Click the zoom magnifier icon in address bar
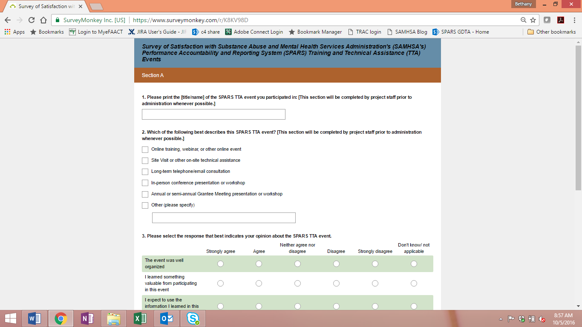Image resolution: width=582 pixels, height=327 pixels. pyautogui.click(x=524, y=20)
